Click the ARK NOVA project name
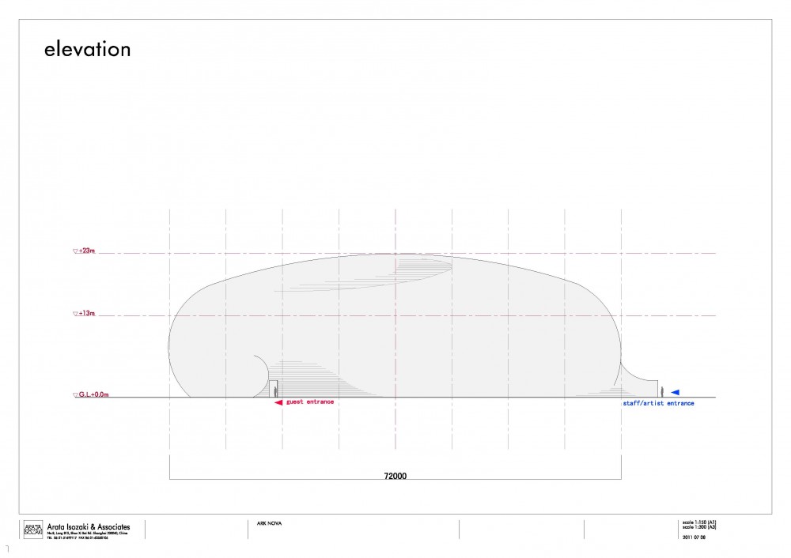Viewport: 791px width, 558px height. point(270,524)
